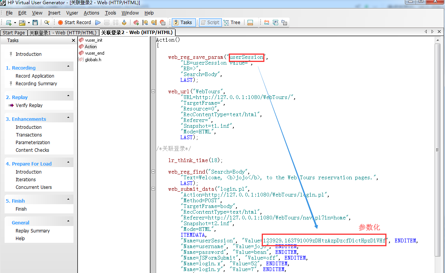Open the Tools menu
The image size is (445, 273).
click(111, 13)
